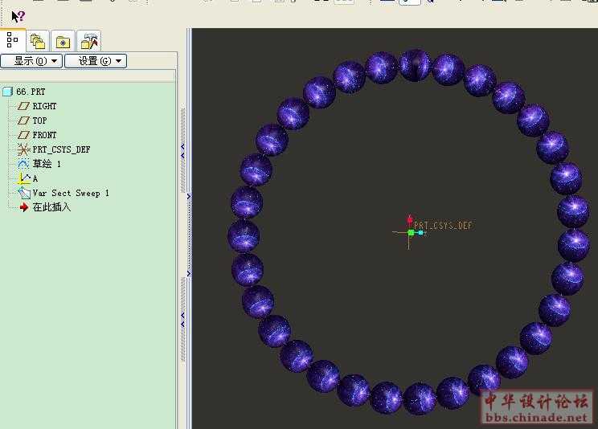
Task: Open the Connections tab with hammer icon
Action: pos(88,41)
